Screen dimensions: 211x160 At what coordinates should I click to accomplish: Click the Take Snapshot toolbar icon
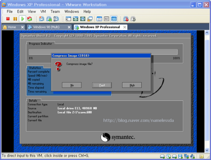(41, 19)
